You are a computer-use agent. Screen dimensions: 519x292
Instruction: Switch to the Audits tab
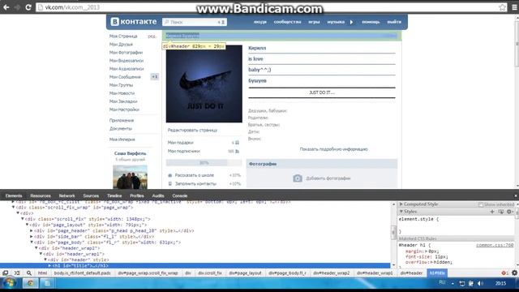158,196
